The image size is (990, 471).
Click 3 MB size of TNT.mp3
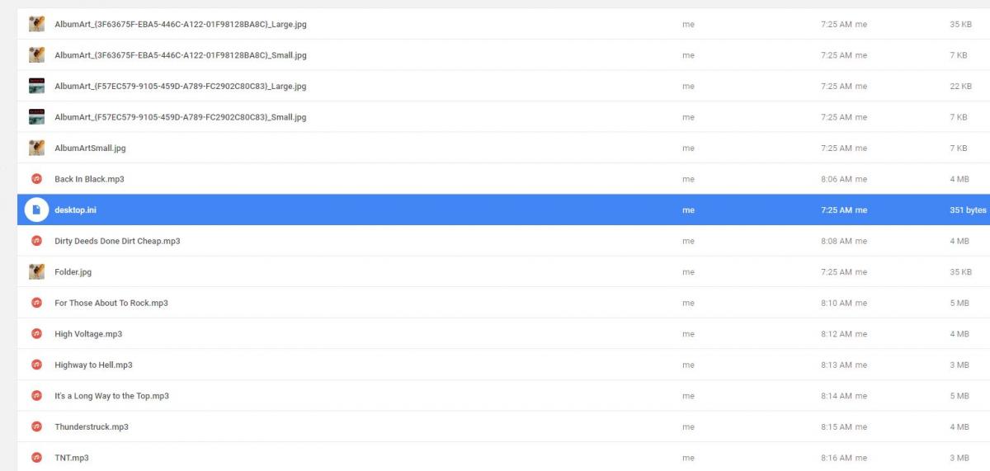click(x=959, y=458)
